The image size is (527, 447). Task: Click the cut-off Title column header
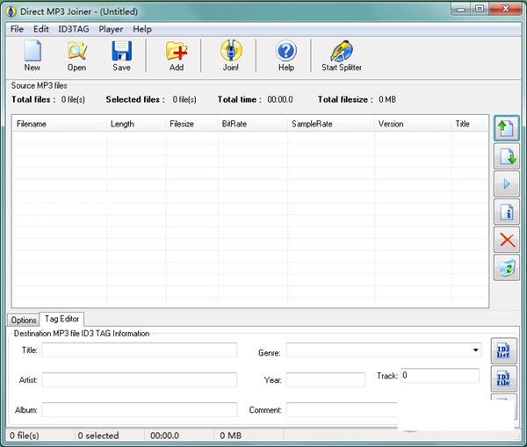pyautogui.click(x=470, y=124)
